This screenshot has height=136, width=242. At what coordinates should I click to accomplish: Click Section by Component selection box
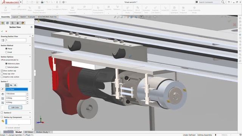18,122
